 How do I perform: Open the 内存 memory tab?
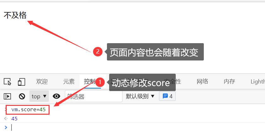click(x=229, y=82)
